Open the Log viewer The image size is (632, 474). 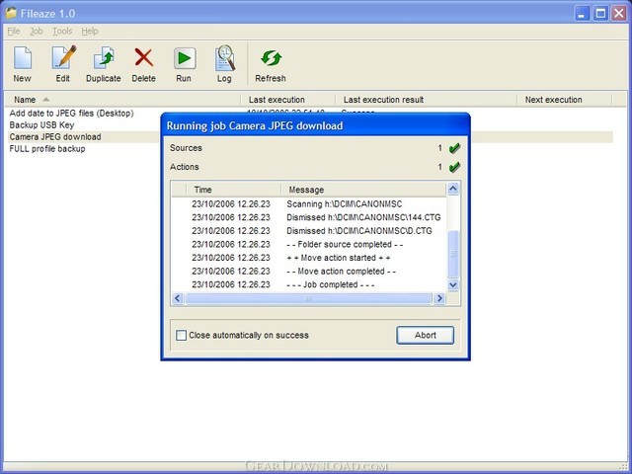tap(224, 64)
